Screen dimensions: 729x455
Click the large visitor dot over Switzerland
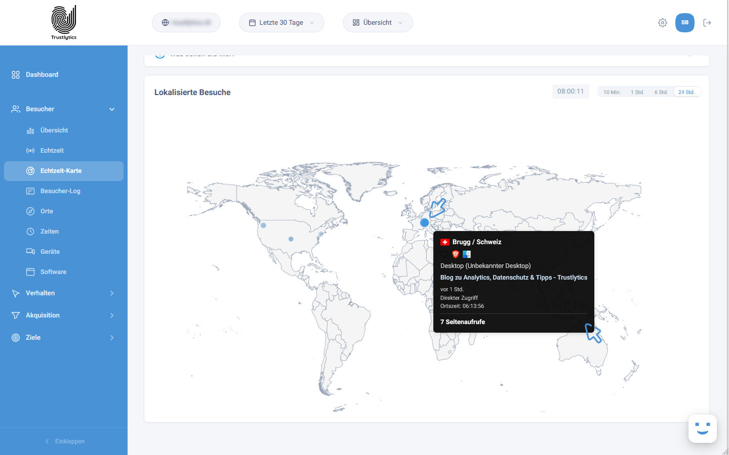point(424,222)
